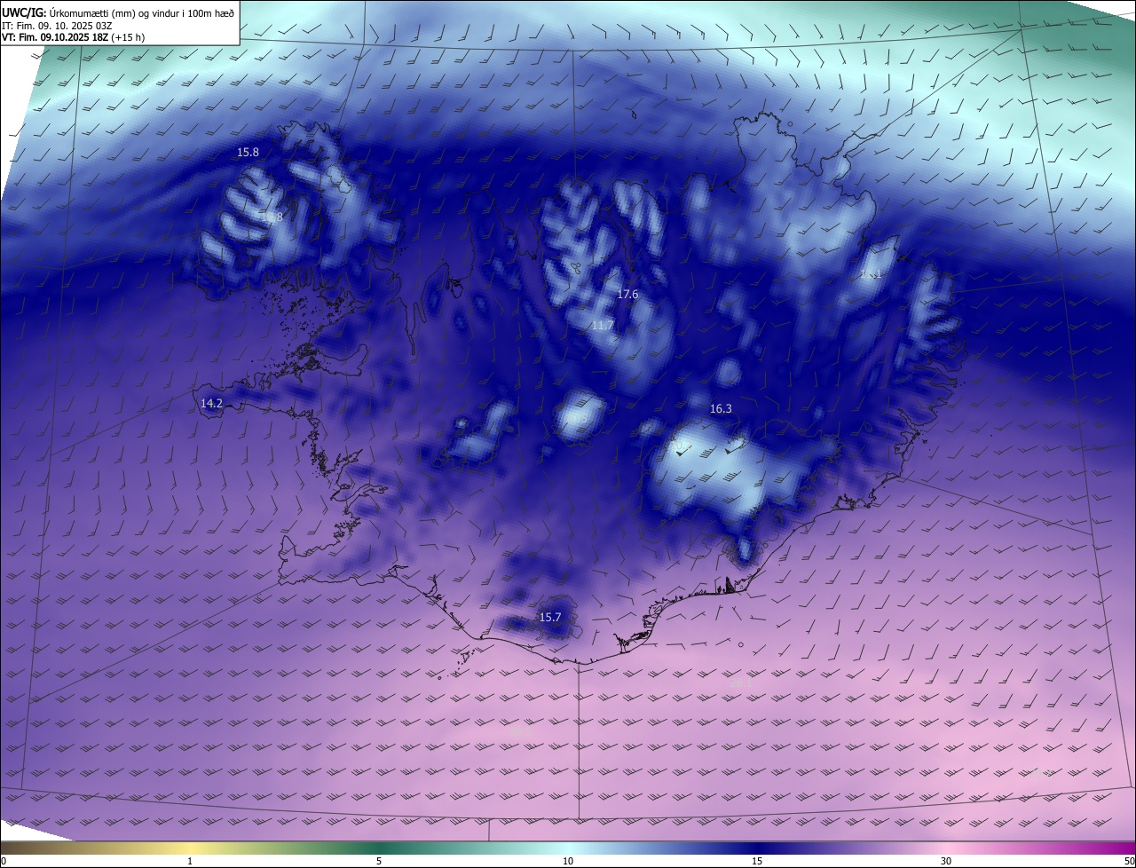Click the 10 tick label on the color scale
This screenshot has height=868, width=1136.
click(x=568, y=861)
